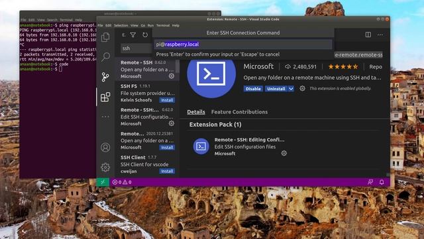Screen dimensions: 424x239
Task: Expand the Uninstall dropdown arrow
Action: [x=291, y=88]
